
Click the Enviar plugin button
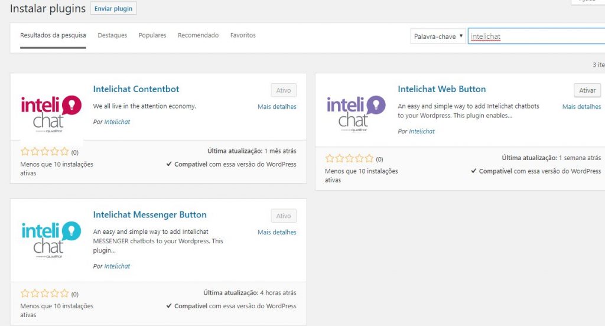tap(113, 8)
